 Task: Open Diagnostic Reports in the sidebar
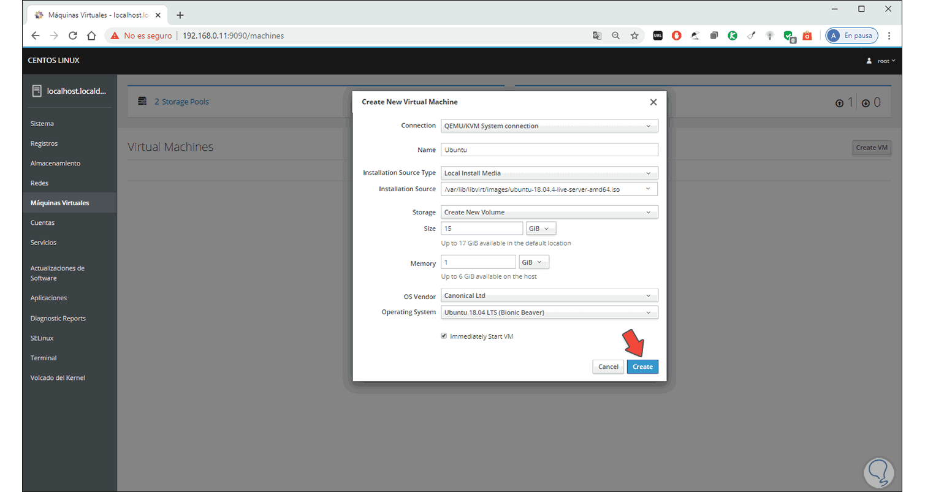(x=58, y=319)
